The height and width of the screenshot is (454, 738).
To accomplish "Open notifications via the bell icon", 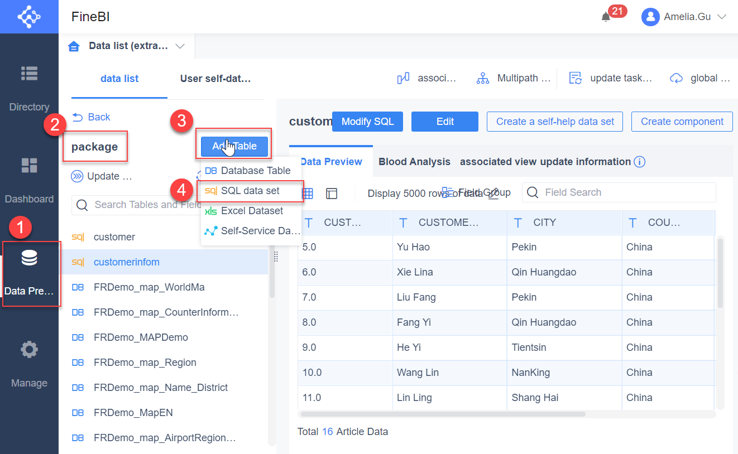I will tap(606, 17).
